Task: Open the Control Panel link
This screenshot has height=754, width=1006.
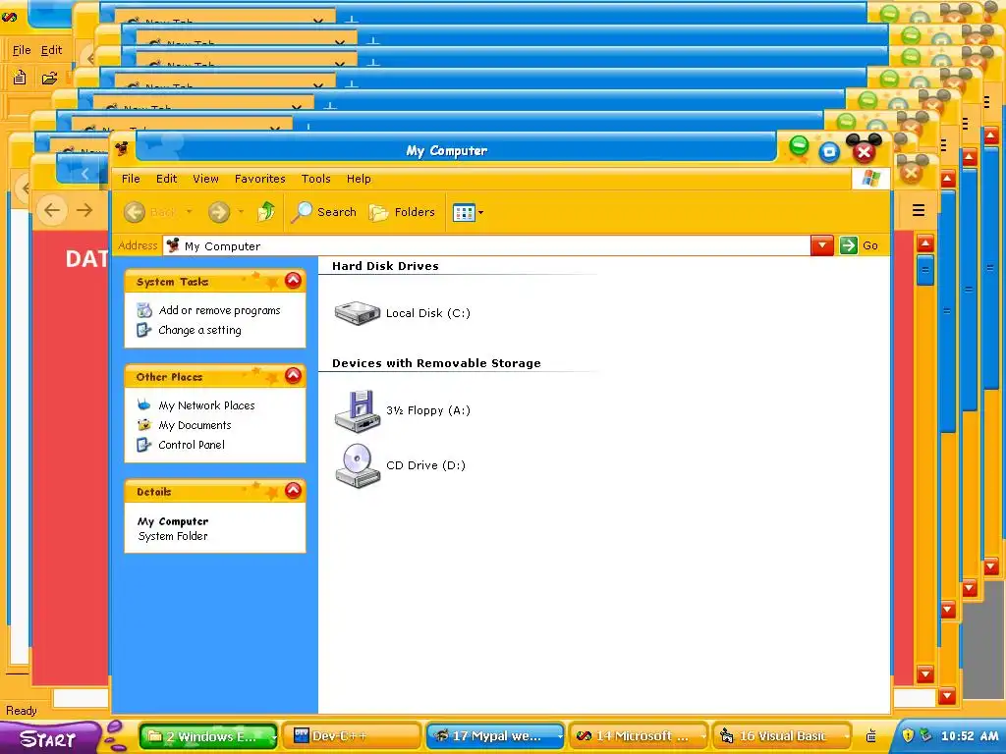Action: coord(192,445)
